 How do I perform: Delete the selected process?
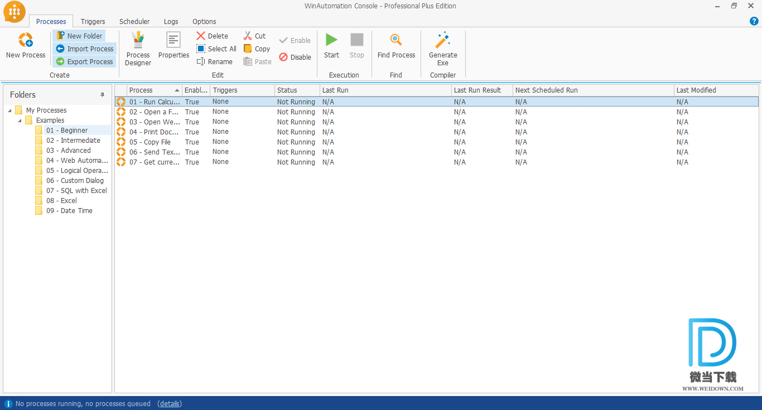212,36
